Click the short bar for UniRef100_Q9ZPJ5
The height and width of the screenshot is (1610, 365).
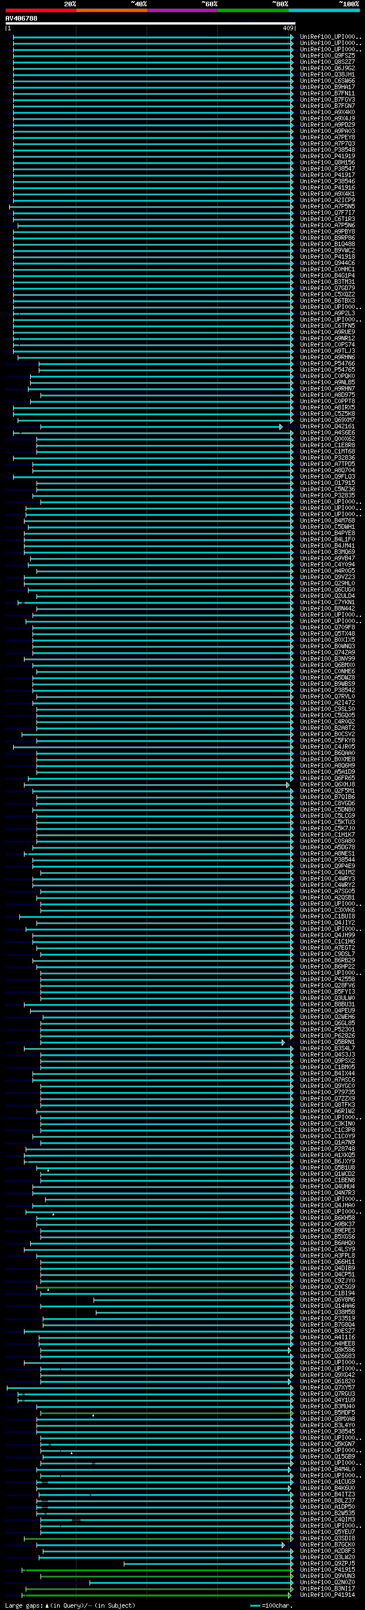208,1564
